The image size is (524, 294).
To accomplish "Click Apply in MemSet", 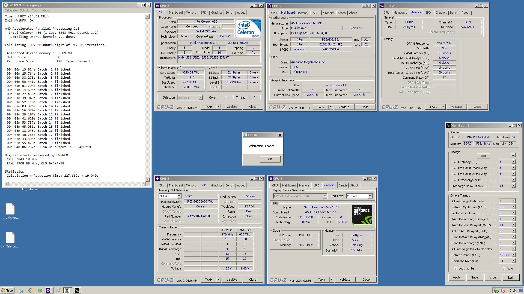I will pyautogui.click(x=457, y=277).
